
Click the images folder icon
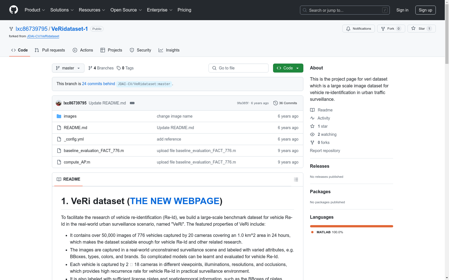[59, 116]
